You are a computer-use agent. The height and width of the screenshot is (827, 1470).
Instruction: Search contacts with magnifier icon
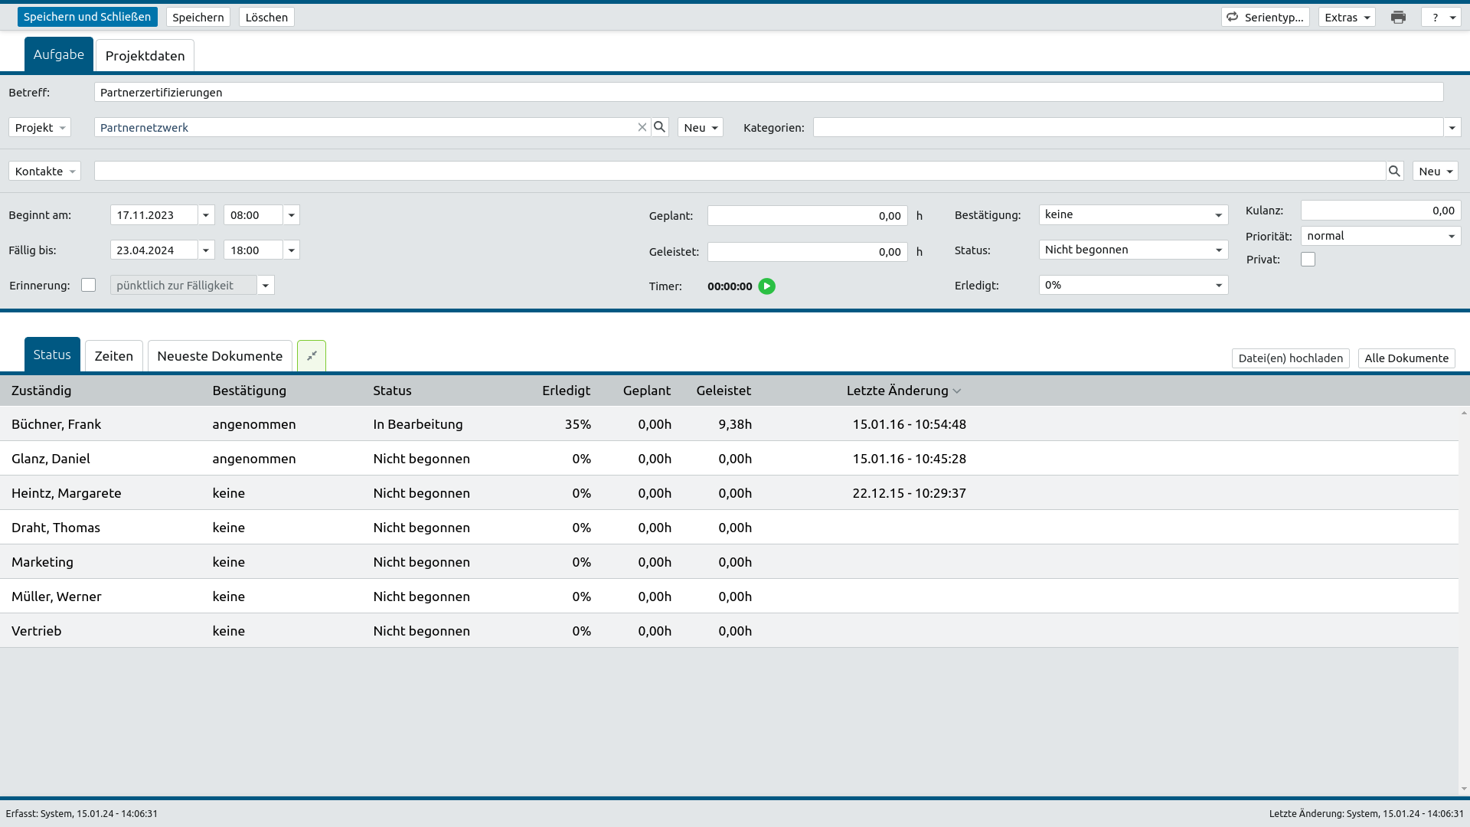(x=1394, y=172)
